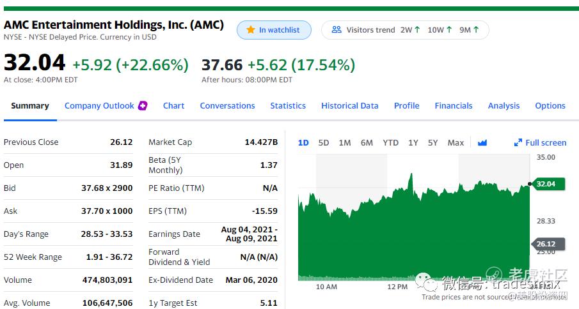Select the YTD chart range
The height and width of the screenshot is (309, 579).
[x=390, y=142]
